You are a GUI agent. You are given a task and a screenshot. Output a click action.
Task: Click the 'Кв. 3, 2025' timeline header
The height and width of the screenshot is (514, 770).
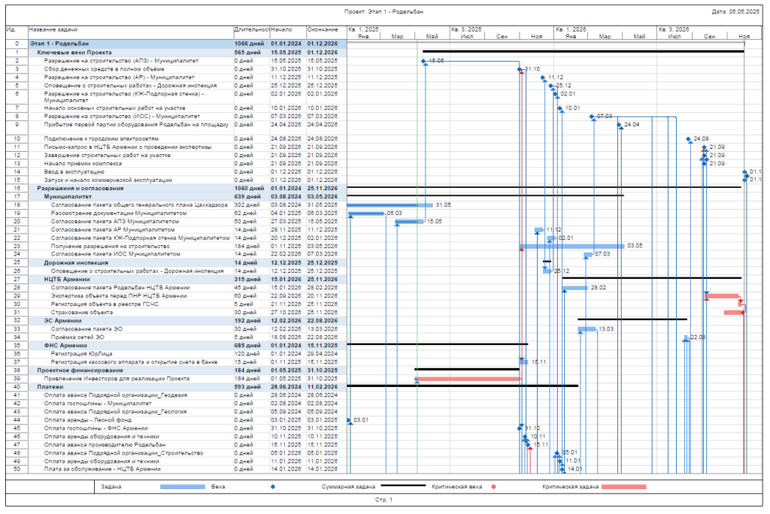466,29
